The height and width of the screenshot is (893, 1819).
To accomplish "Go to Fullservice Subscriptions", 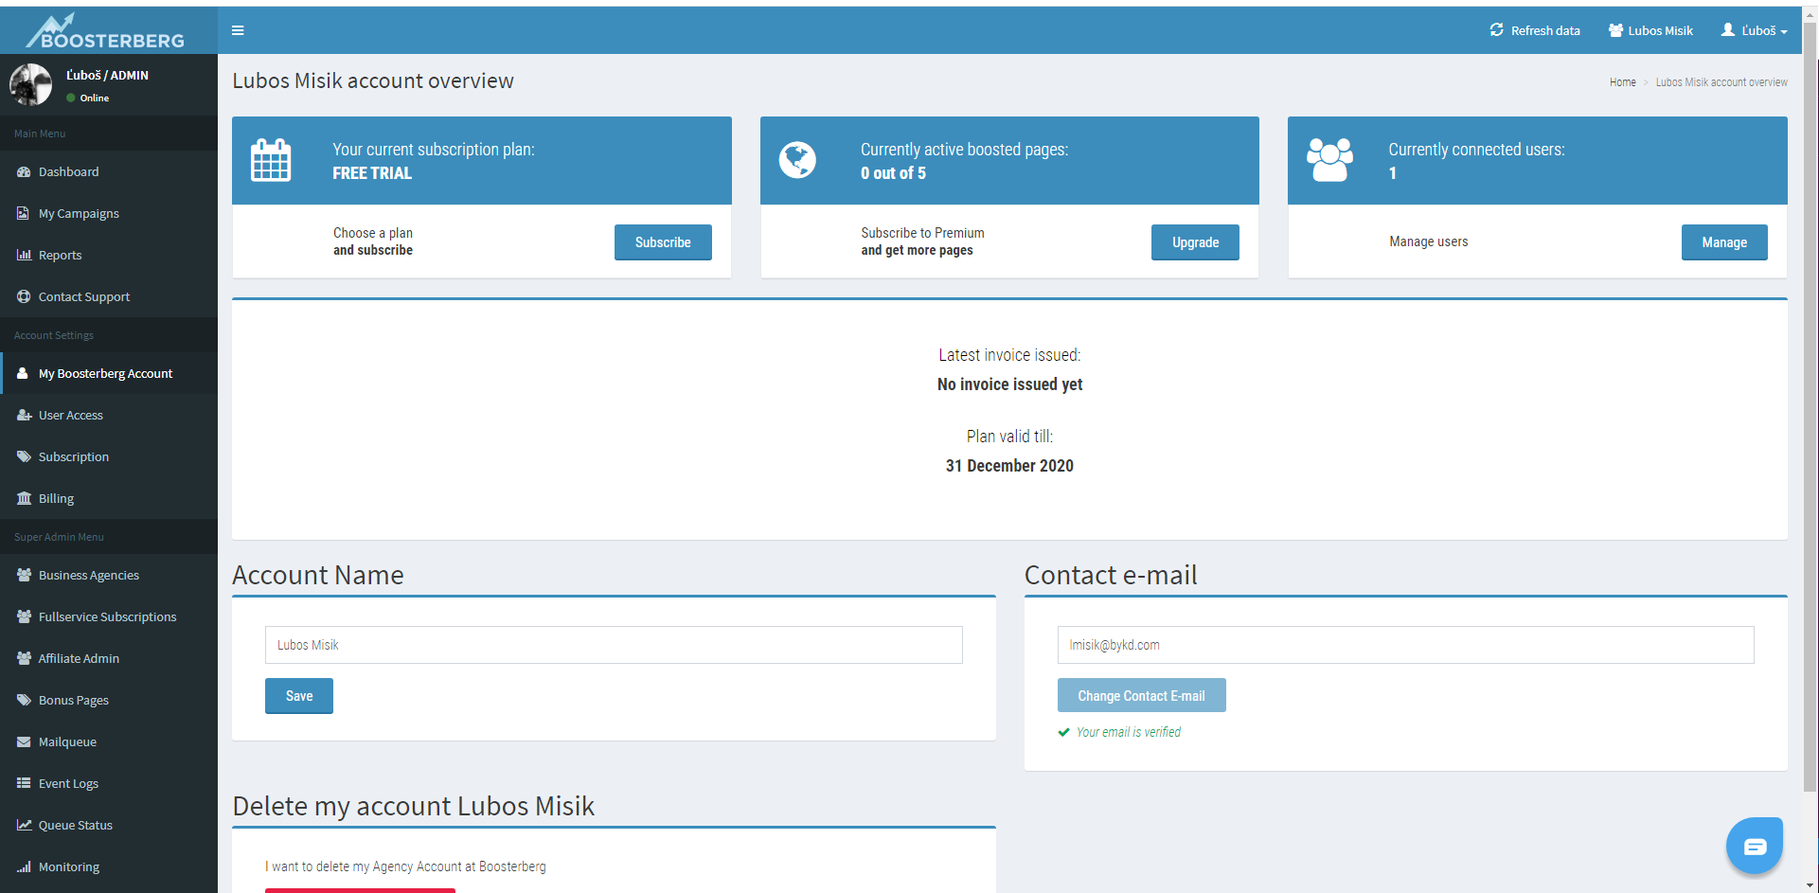I will 109,616.
